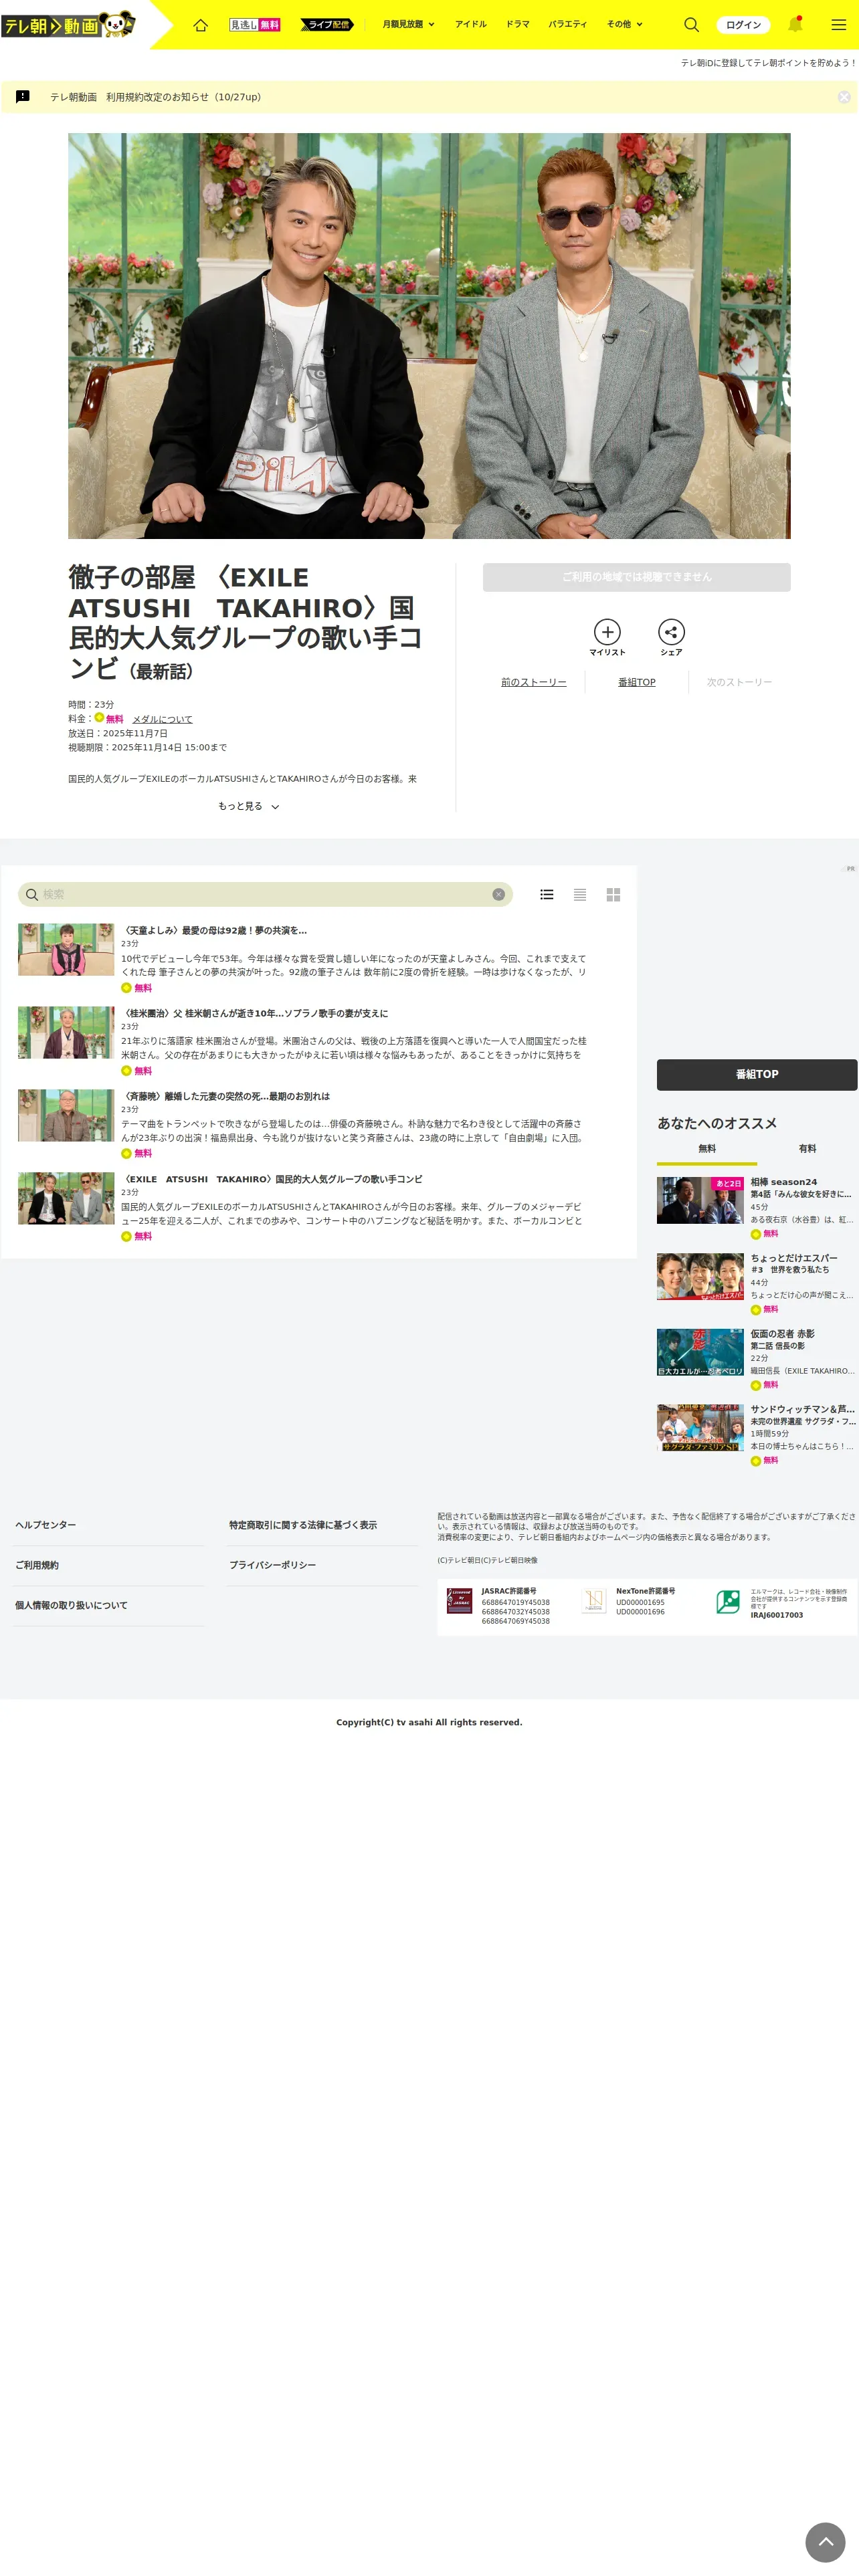Image resolution: width=859 pixels, height=2576 pixels.
Task: Open 相棒 season24 recommendation thumbnail
Action: click(x=700, y=1200)
